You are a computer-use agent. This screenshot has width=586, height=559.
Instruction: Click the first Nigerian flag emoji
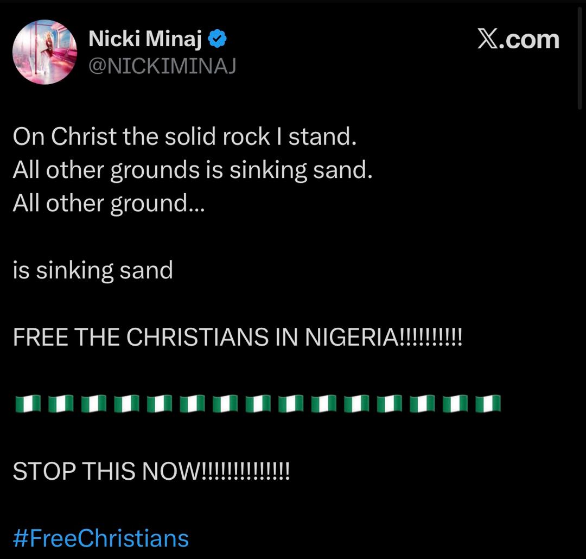coord(25,404)
